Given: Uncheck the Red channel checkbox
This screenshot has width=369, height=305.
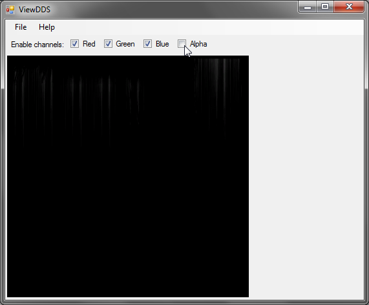Looking at the screenshot, I should pyautogui.click(x=74, y=44).
